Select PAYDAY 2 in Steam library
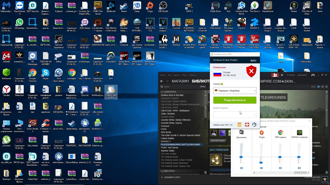The image size is (330, 185). click(x=166, y=142)
